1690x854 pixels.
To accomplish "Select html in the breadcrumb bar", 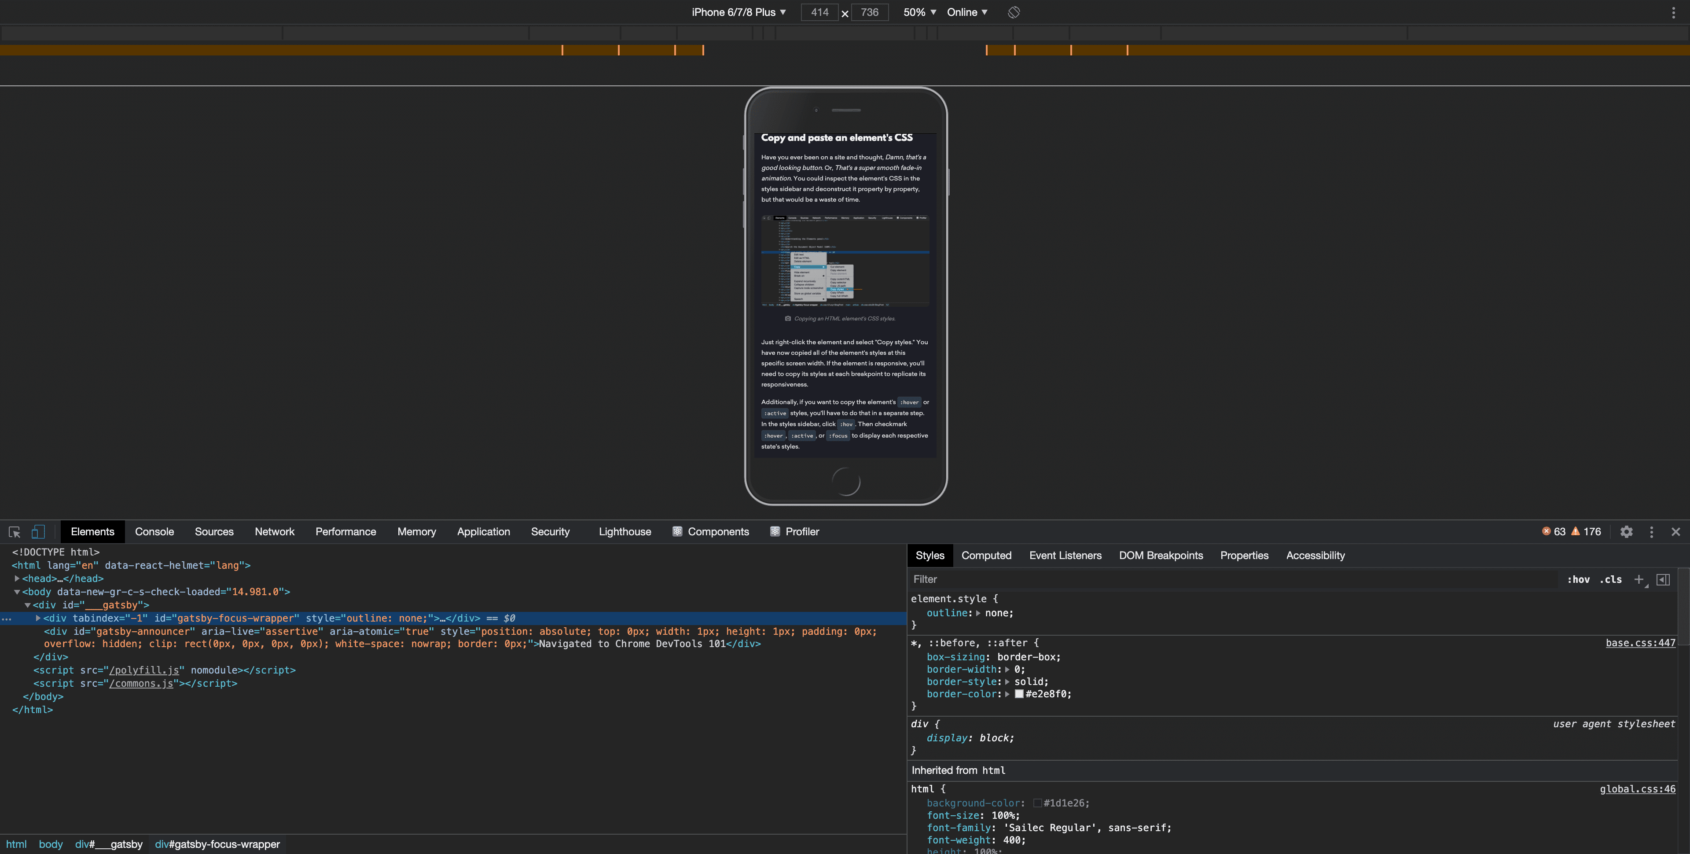I will (16, 844).
